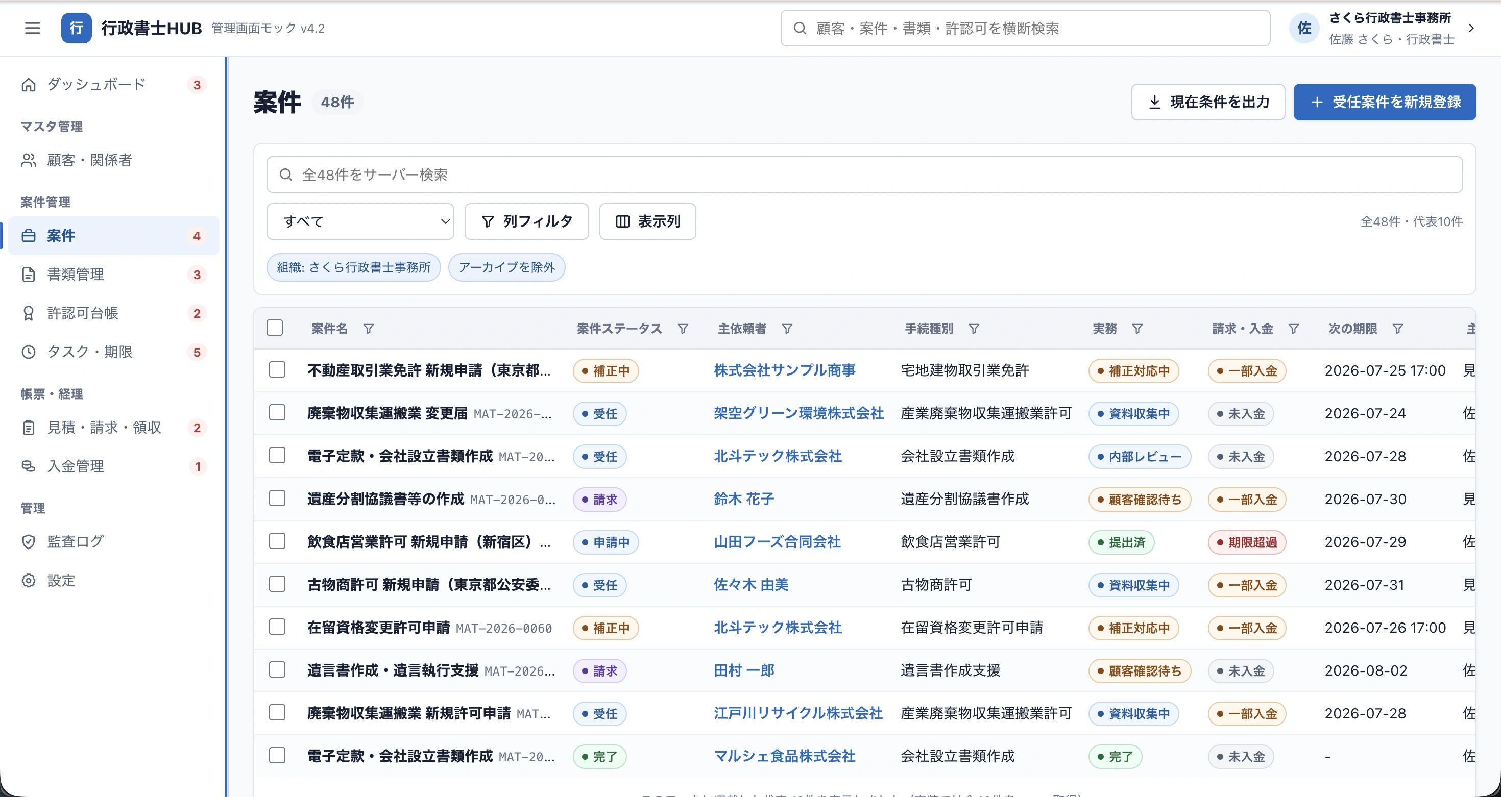Click the 案件名 column filter icon
Image resolution: width=1501 pixels, height=797 pixels.
pyautogui.click(x=368, y=329)
